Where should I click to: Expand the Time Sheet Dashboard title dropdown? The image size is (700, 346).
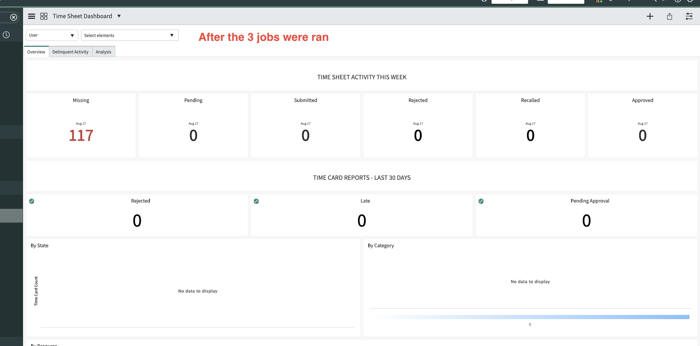119,16
